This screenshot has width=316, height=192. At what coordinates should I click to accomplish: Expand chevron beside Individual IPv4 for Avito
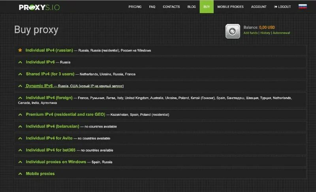click(x=20, y=138)
